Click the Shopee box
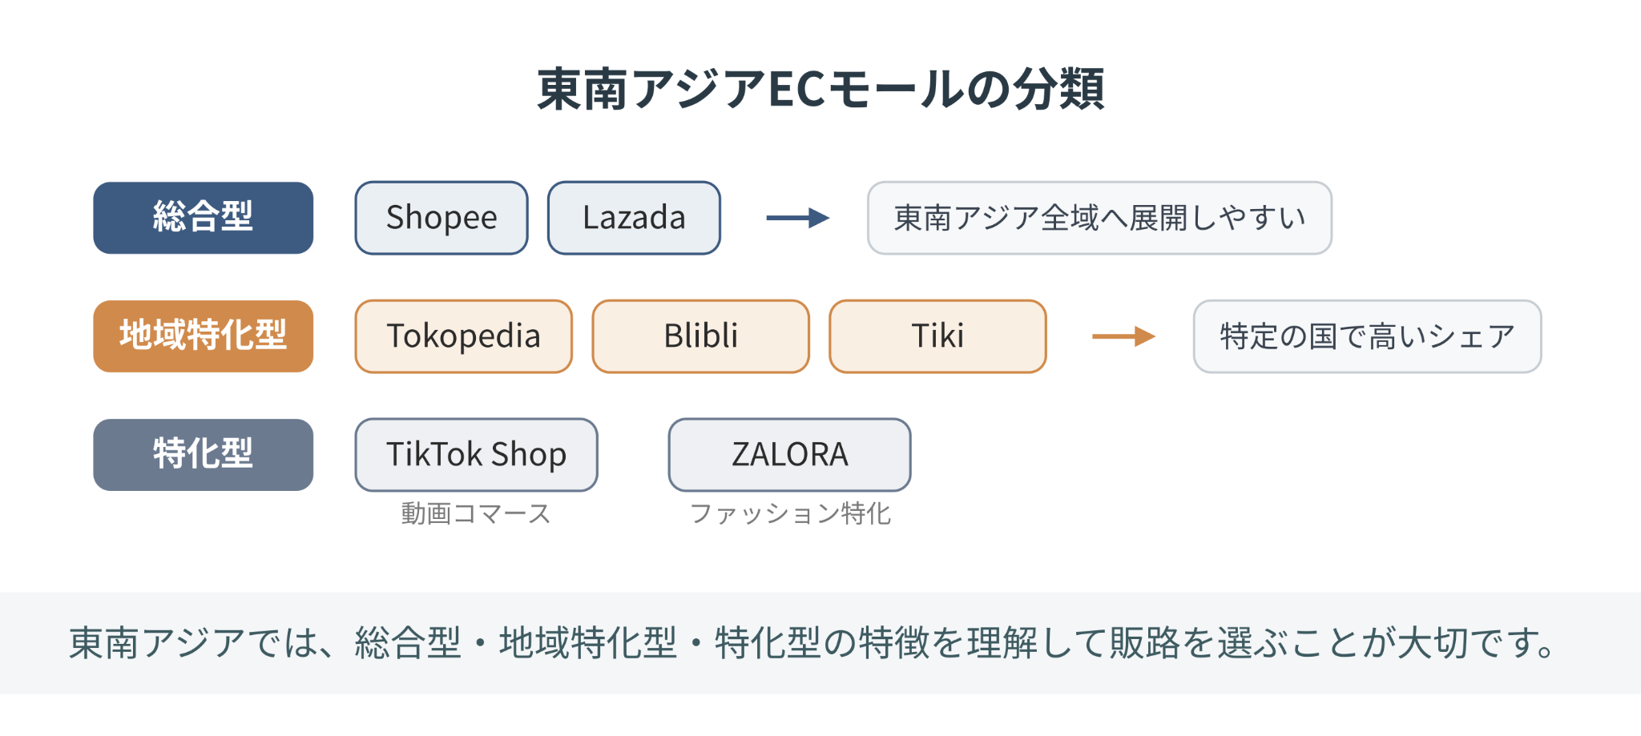This screenshot has height=736, width=1641. click(x=441, y=218)
